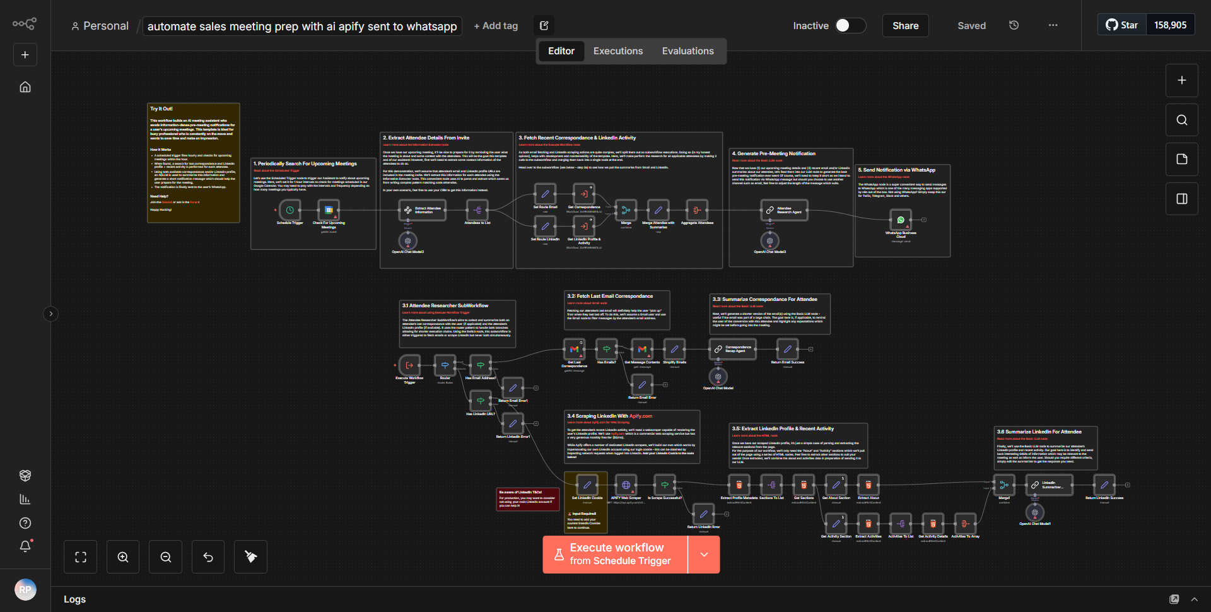Open the OpenAI Chat Model2 node
1211x612 pixels.
407,240
